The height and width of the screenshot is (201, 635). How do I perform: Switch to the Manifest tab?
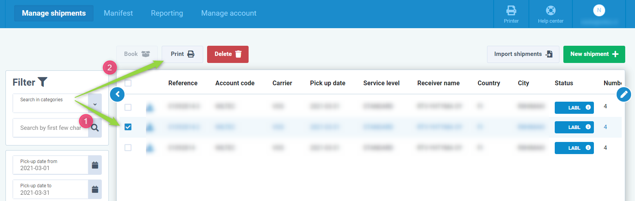118,13
